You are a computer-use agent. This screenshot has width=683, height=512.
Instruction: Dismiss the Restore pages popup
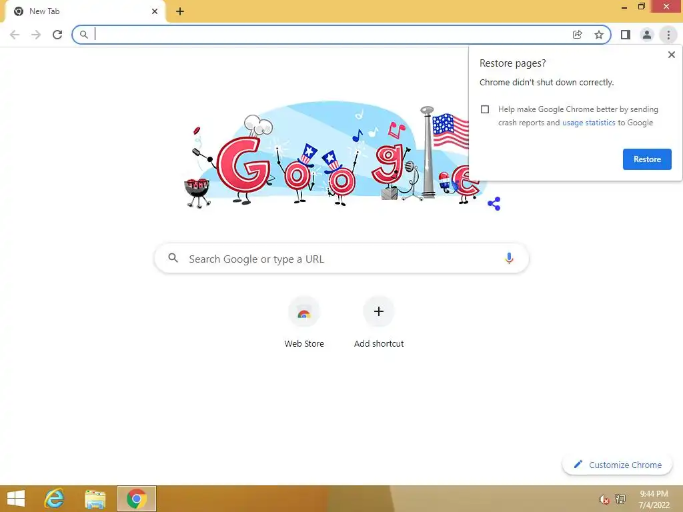(671, 55)
